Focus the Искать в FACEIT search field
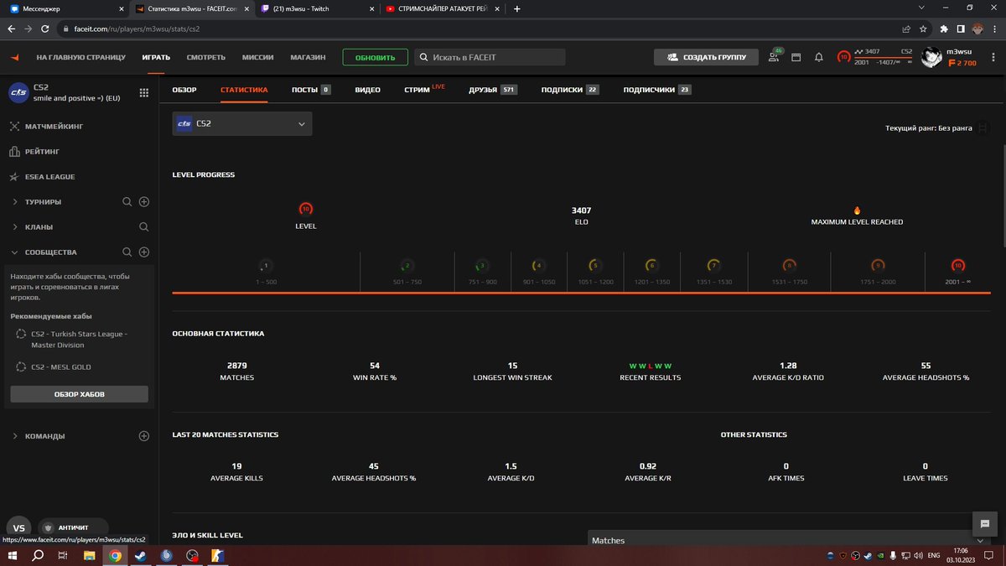1006x566 pixels. point(490,57)
